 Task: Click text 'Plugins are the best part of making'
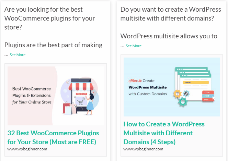point(53,45)
